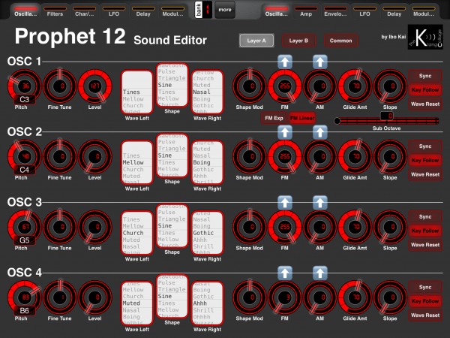Select FM Linear mode
Viewport: 450px width, 338px height.
(302, 118)
